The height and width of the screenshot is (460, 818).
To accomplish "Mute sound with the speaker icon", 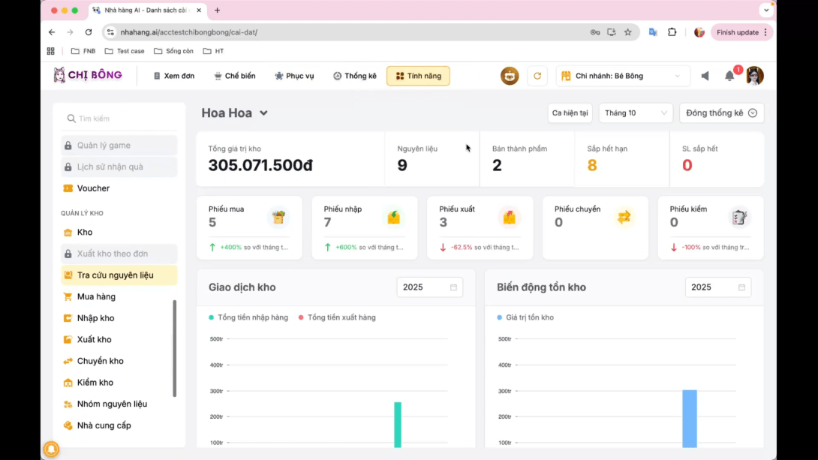I will [x=705, y=76].
